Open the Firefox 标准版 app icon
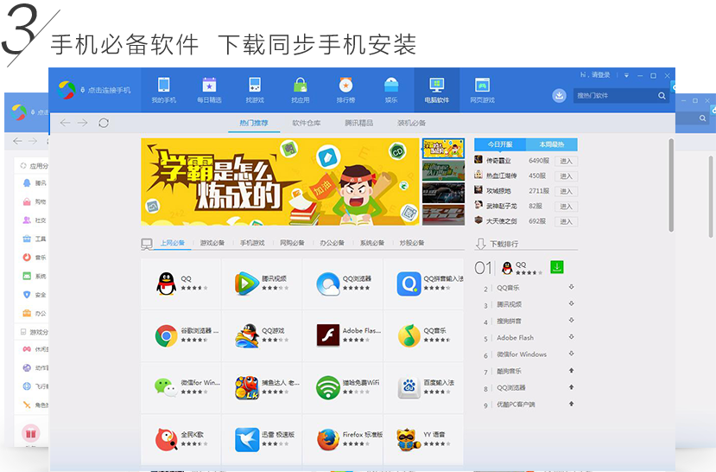The image size is (716, 472). click(328, 439)
